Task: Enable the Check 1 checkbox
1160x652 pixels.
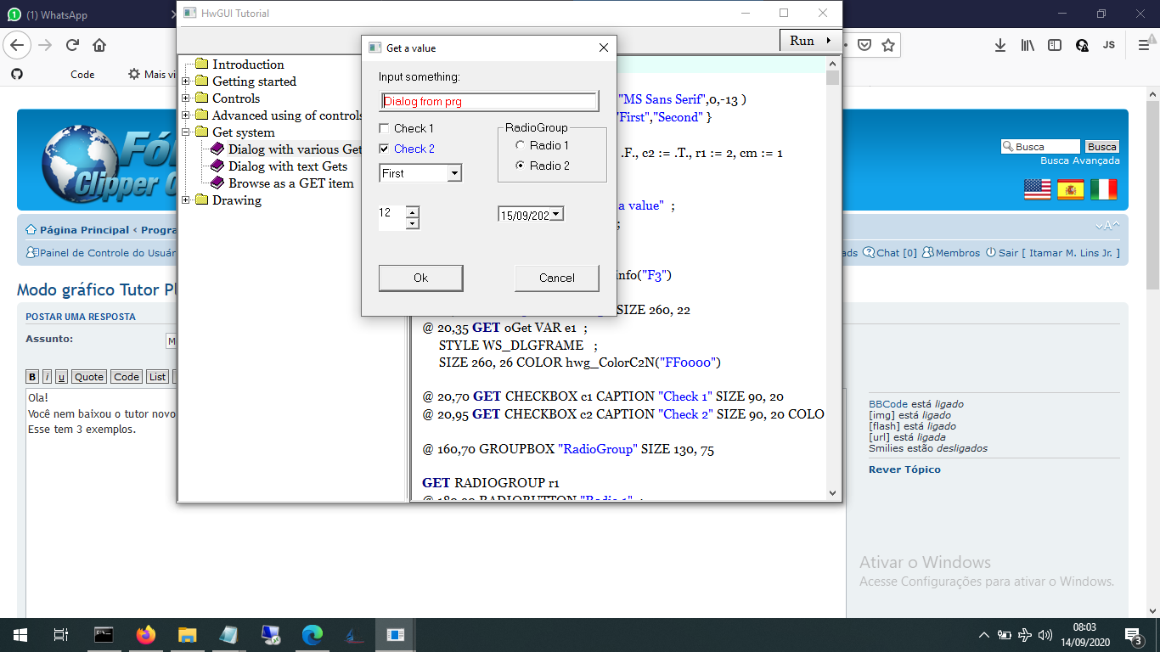Action: pos(385,128)
